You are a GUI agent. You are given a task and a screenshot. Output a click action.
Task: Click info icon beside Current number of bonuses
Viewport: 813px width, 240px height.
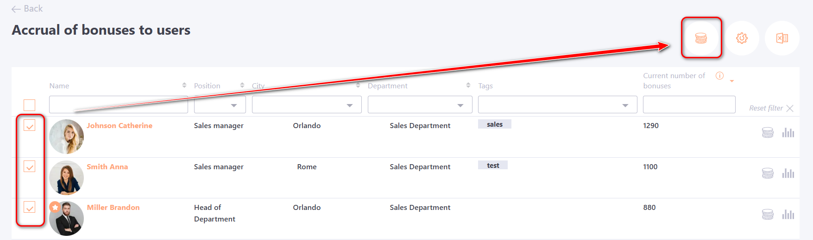pos(719,76)
